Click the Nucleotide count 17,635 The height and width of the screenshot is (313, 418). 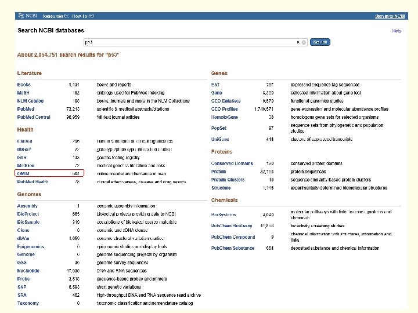[x=73, y=271]
